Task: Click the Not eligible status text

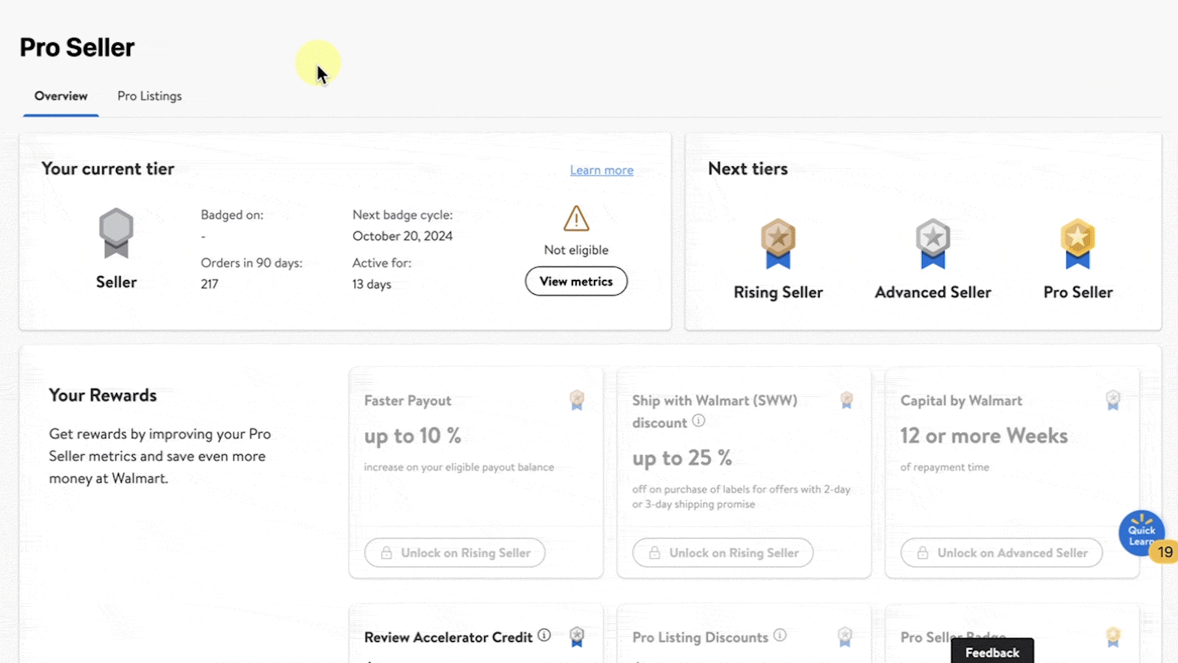Action: 576,250
